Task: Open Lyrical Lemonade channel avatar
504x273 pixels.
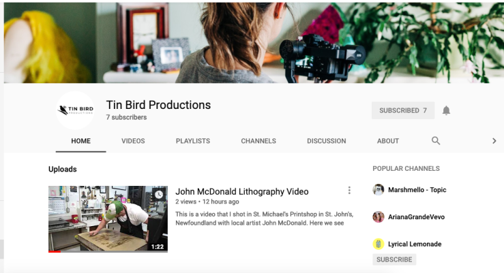Action: click(379, 244)
